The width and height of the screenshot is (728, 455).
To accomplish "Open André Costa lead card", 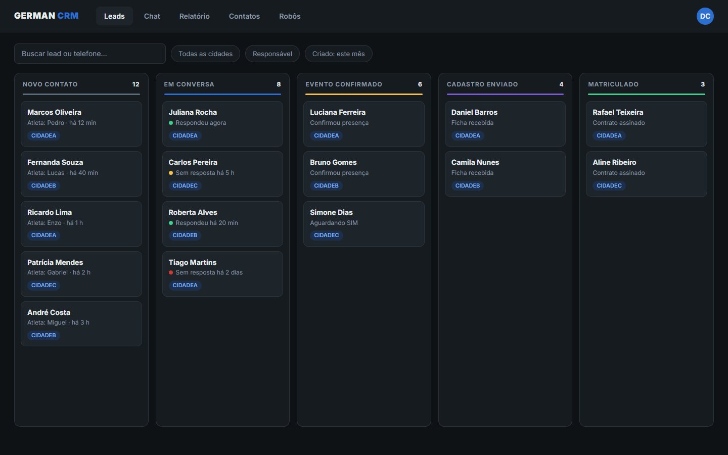I will point(81,324).
